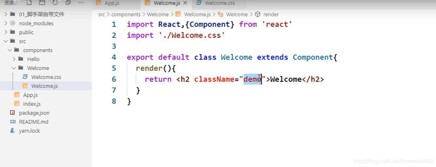The image size is (436, 167).
Task: Click line number 3 in the gutter
Action: point(114,46)
